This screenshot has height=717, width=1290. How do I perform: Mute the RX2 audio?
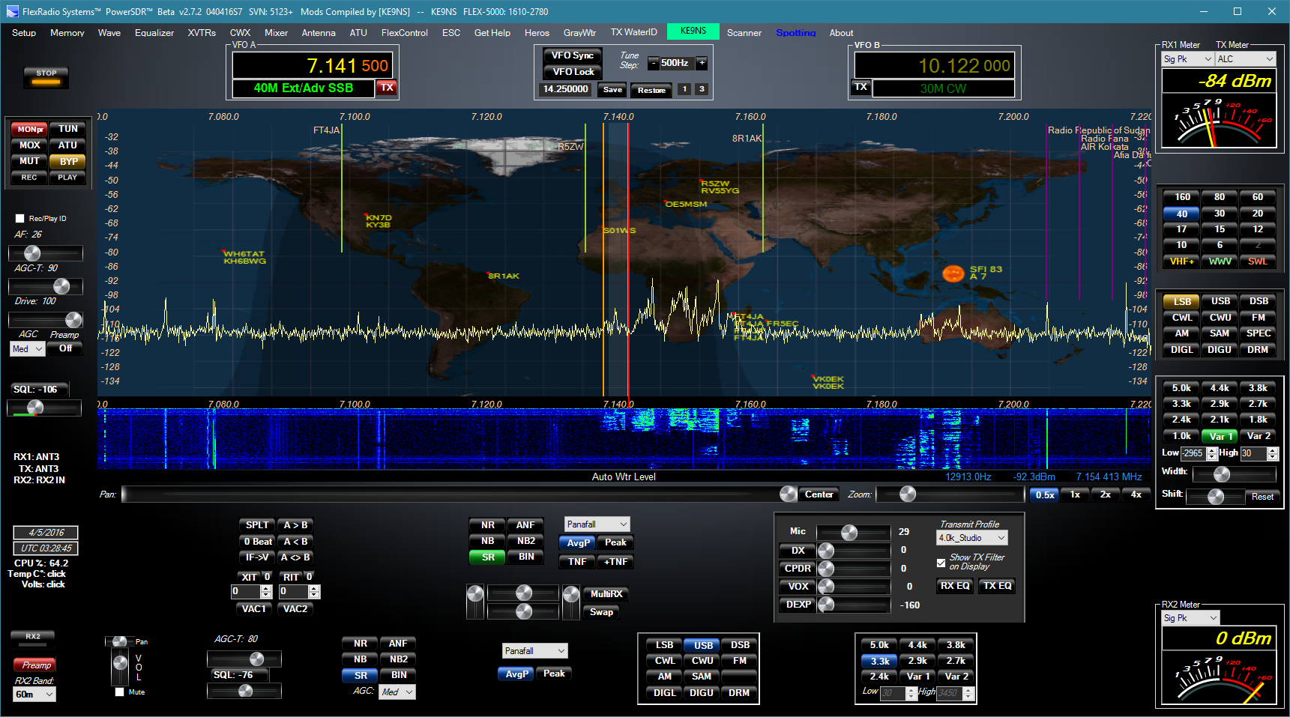(x=119, y=692)
